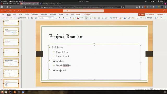Click the Dictate microphone icon
The height and width of the screenshot is (94, 167).
pyautogui.click(x=156, y=18)
